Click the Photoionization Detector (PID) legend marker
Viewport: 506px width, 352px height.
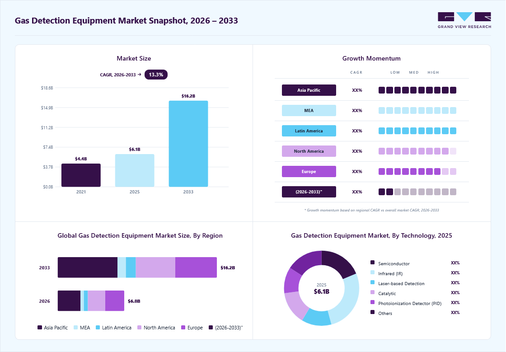pyautogui.click(x=372, y=303)
